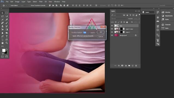Open the Opacity dropdown arrow
This screenshot has height=98, width=174.
point(139,19)
